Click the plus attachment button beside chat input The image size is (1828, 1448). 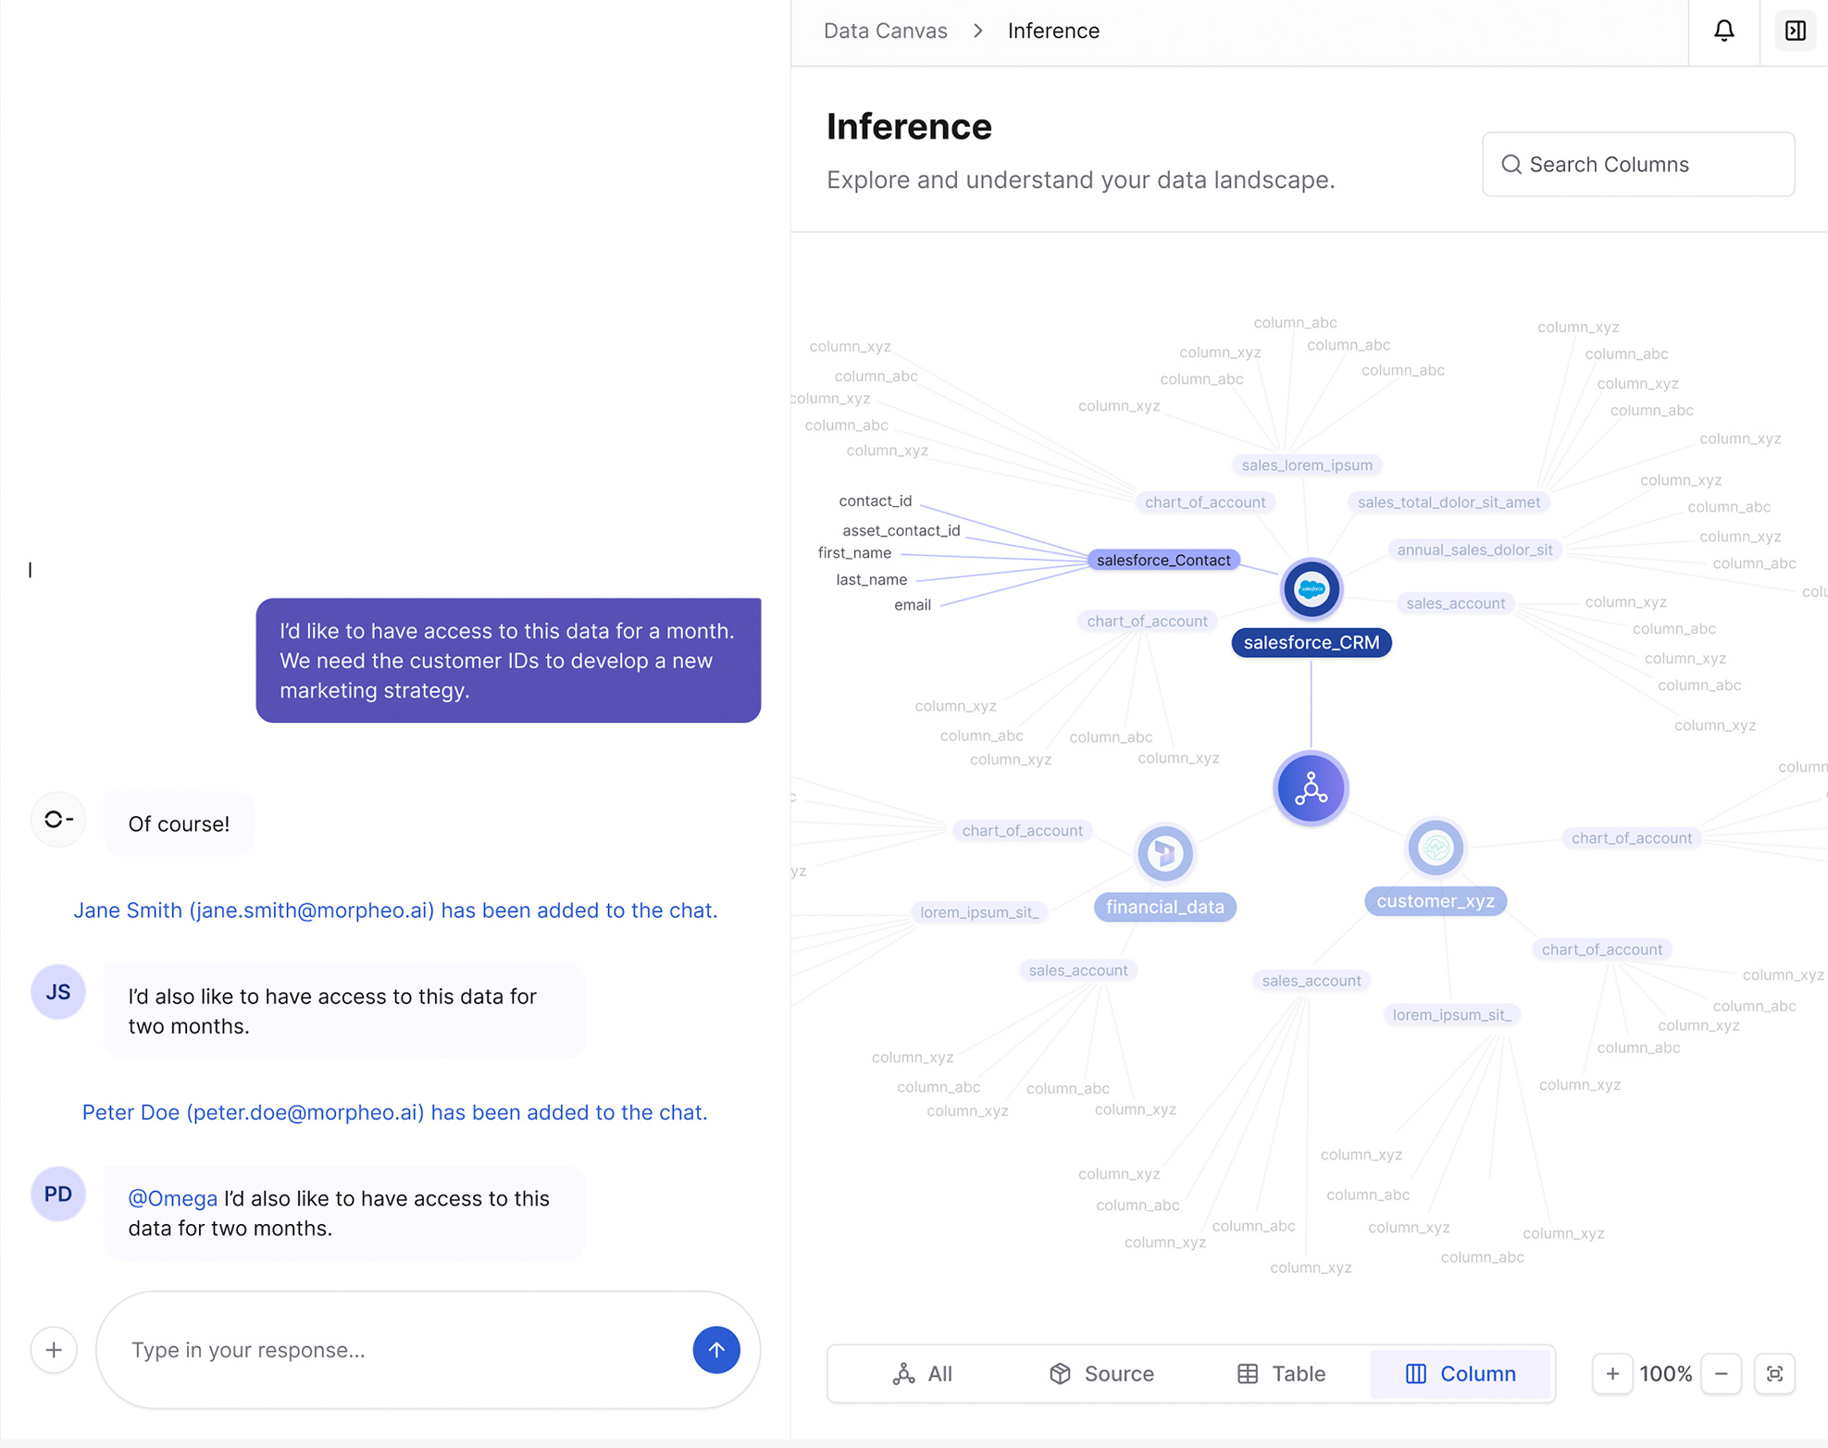point(54,1350)
